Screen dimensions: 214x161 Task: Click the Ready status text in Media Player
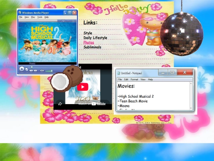[32, 63]
